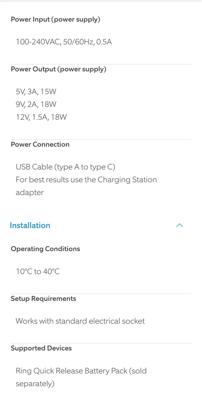Click the 9V, 2A, 18W output line
The height and width of the screenshot is (412, 202).
pyautogui.click(x=36, y=104)
